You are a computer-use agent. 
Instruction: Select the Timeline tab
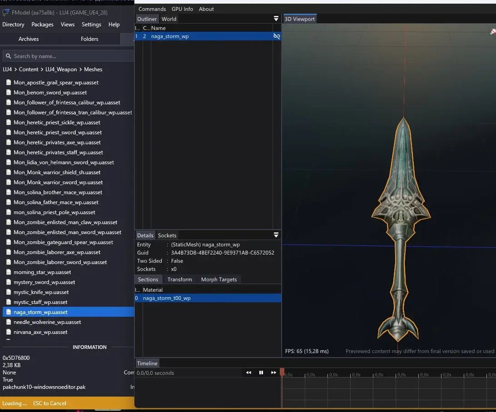click(x=147, y=363)
